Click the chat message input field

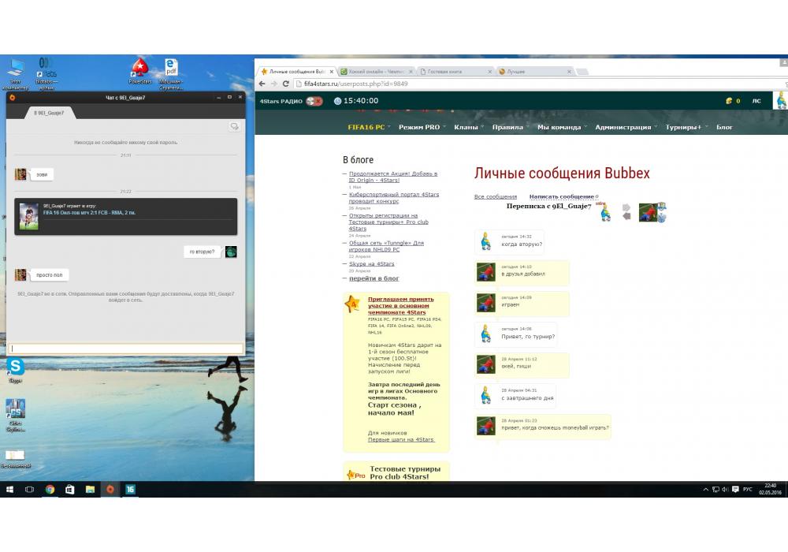pos(125,349)
